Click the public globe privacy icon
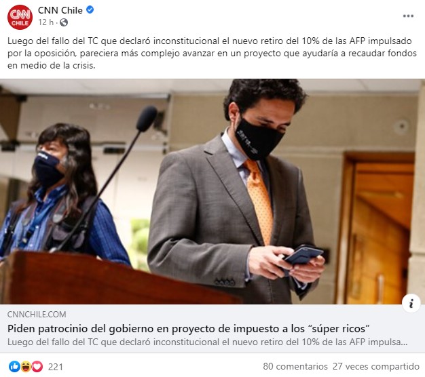The width and height of the screenshot is (425, 377). click(64, 22)
